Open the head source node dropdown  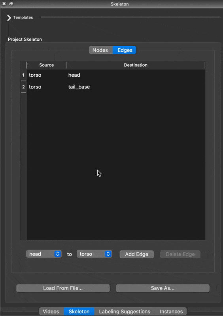click(x=44, y=254)
